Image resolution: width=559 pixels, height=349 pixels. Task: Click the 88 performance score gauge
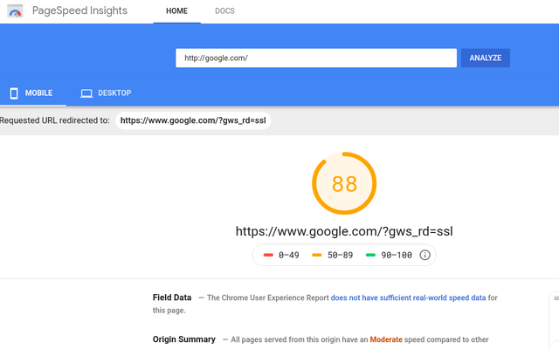[344, 183]
